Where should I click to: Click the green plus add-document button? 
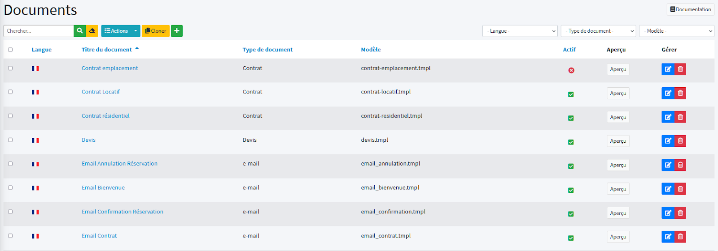tap(177, 31)
